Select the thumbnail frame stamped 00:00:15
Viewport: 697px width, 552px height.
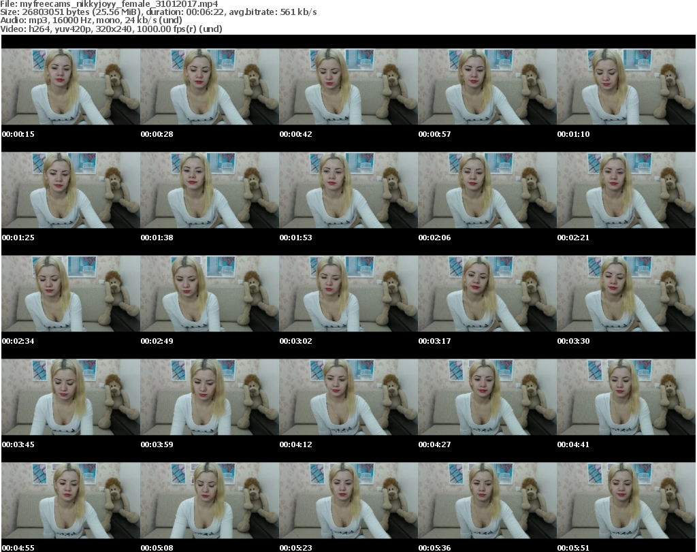71,86
